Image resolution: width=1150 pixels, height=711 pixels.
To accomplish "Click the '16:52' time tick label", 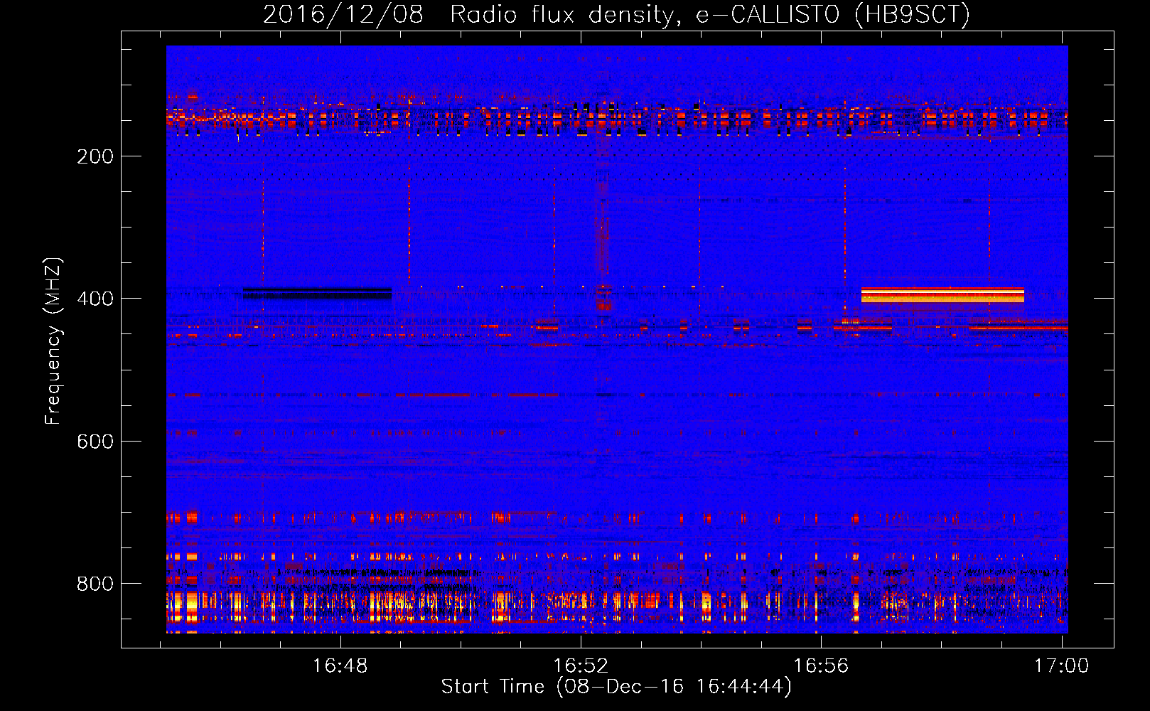I will [581, 666].
